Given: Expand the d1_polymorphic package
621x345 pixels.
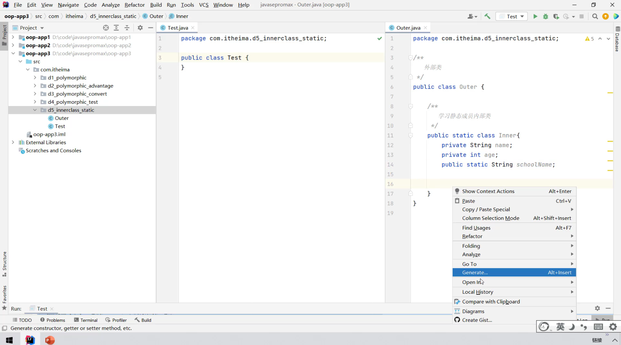Looking at the screenshot, I should [35, 78].
